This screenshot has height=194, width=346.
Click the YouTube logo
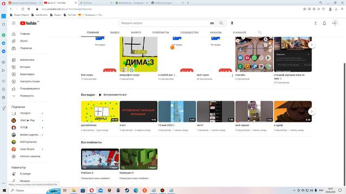(29, 23)
